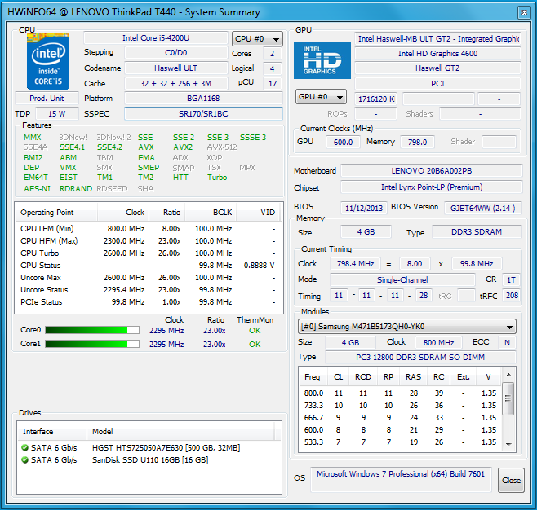Click the 533.3 frequency row
The height and width of the screenshot is (510, 537).
(x=401, y=442)
